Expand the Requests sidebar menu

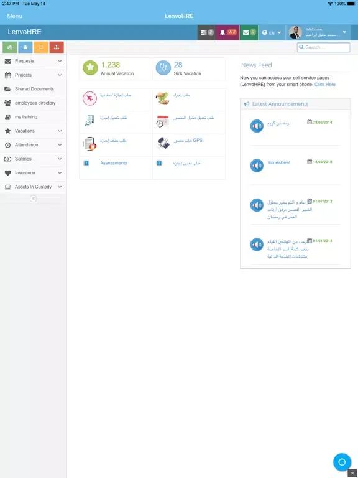33,61
